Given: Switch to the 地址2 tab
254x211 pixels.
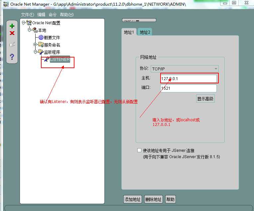Looking at the screenshot, I should pyautogui.click(x=145, y=32).
